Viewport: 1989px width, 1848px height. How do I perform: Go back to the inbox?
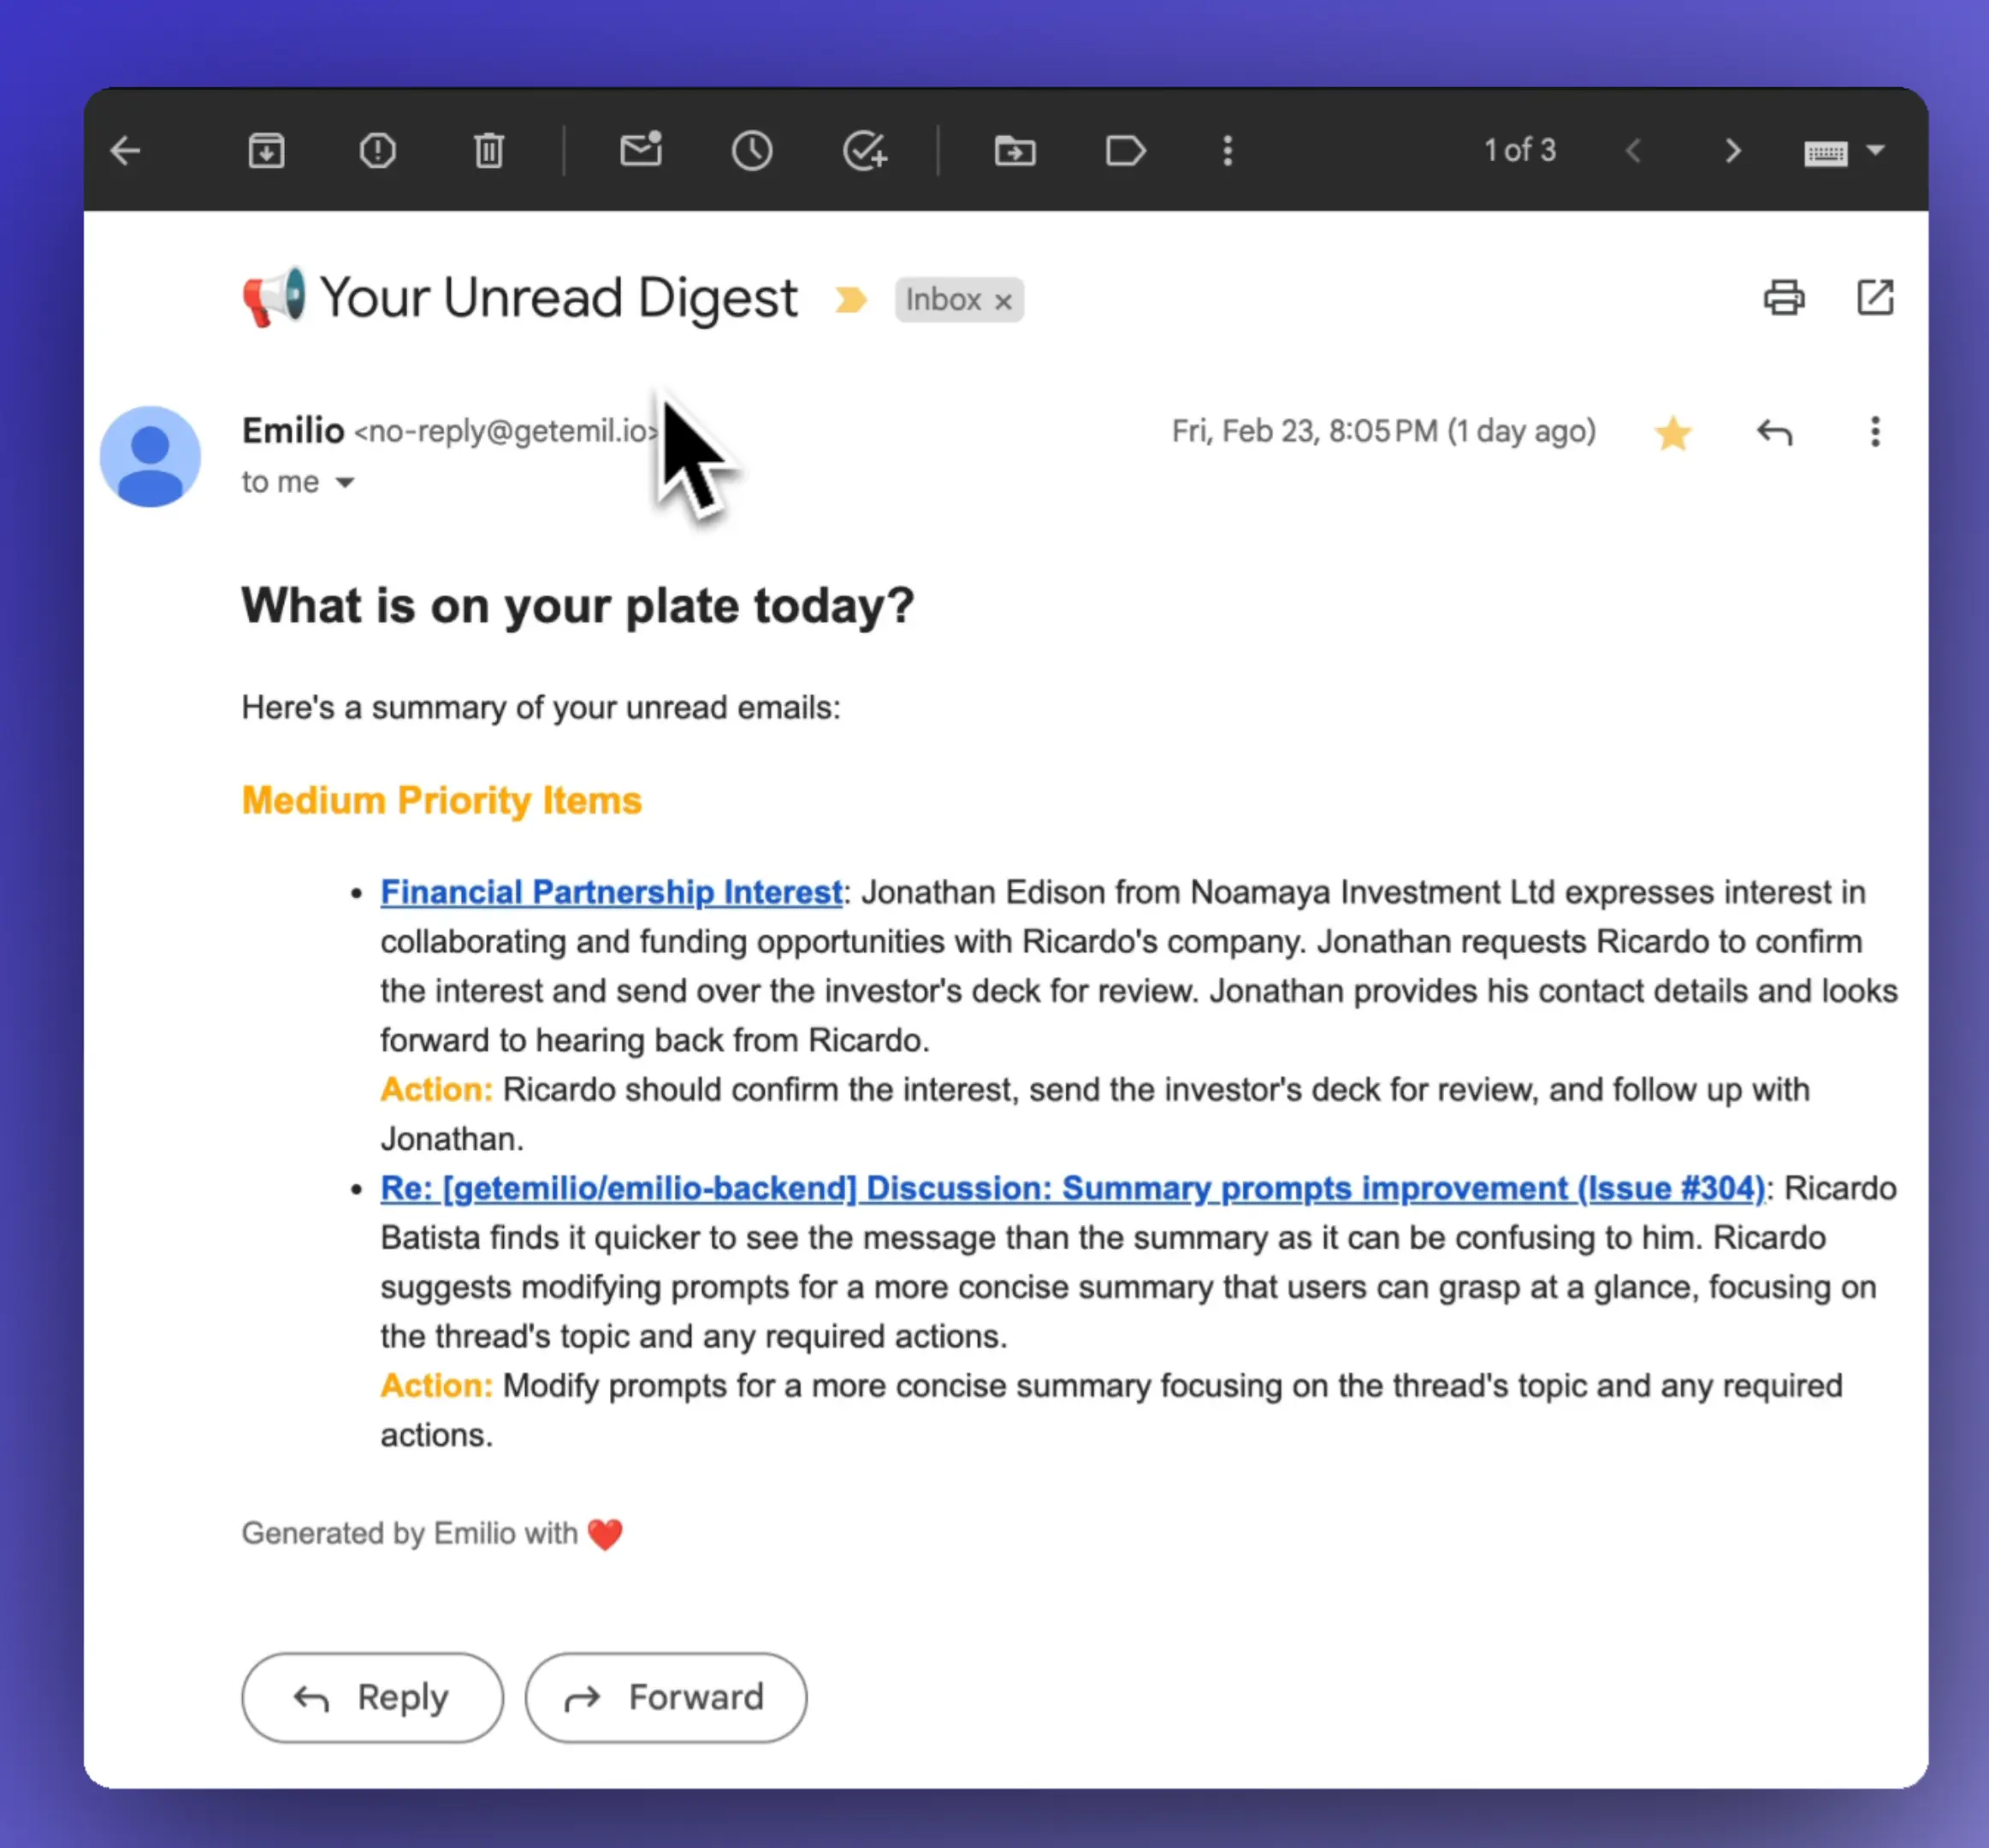(x=124, y=150)
